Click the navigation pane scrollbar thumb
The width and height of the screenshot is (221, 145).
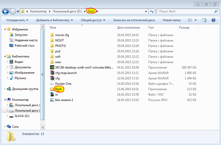(43, 74)
